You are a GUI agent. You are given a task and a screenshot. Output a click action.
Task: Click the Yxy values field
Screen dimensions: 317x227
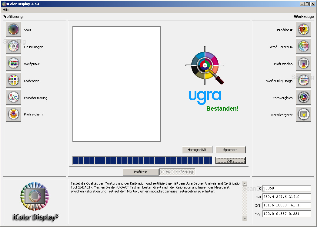tap(287, 214)
